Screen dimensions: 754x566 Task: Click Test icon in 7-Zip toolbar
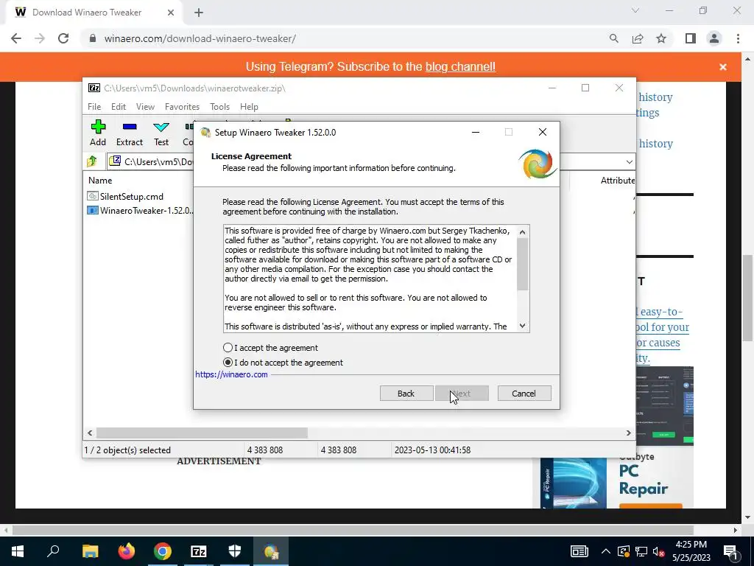(161, 133)
